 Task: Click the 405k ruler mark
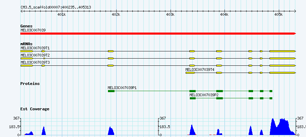coord(279,15)
